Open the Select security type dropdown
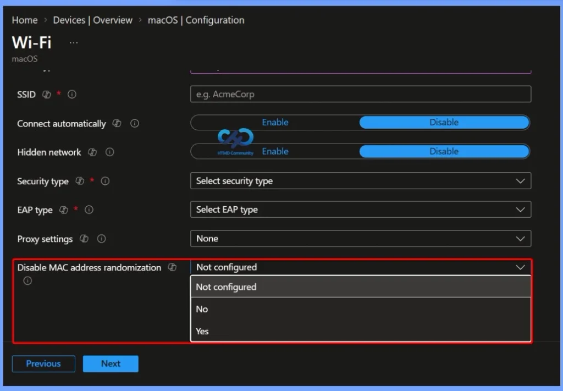The height and width of the screenshot is (391, 563). click(361, 181)
